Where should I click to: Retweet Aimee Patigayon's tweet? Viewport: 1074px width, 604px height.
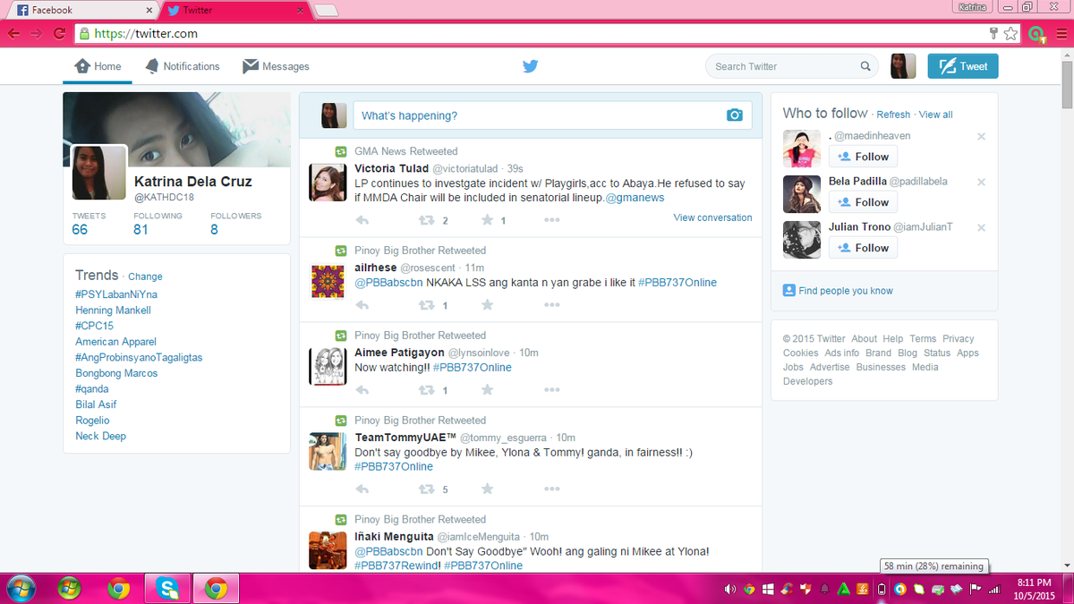[x=427, y=390]
